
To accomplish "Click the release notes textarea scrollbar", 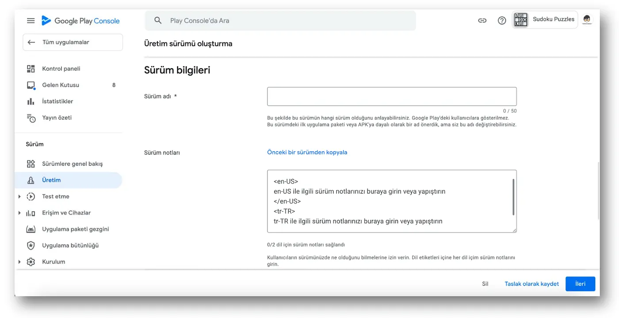I will 513,197.
